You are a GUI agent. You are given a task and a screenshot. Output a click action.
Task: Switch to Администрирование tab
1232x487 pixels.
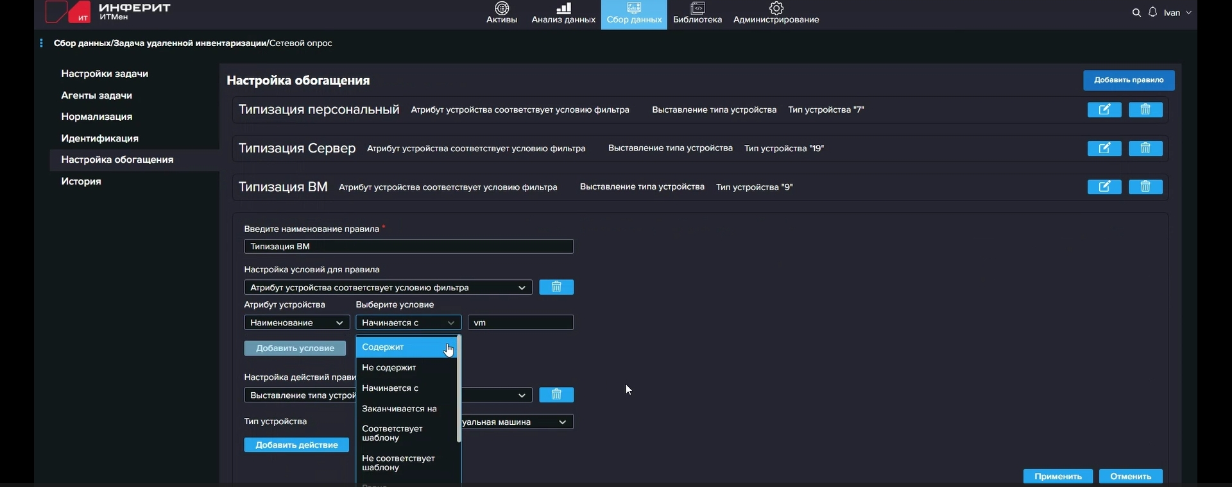coord(776,13)
